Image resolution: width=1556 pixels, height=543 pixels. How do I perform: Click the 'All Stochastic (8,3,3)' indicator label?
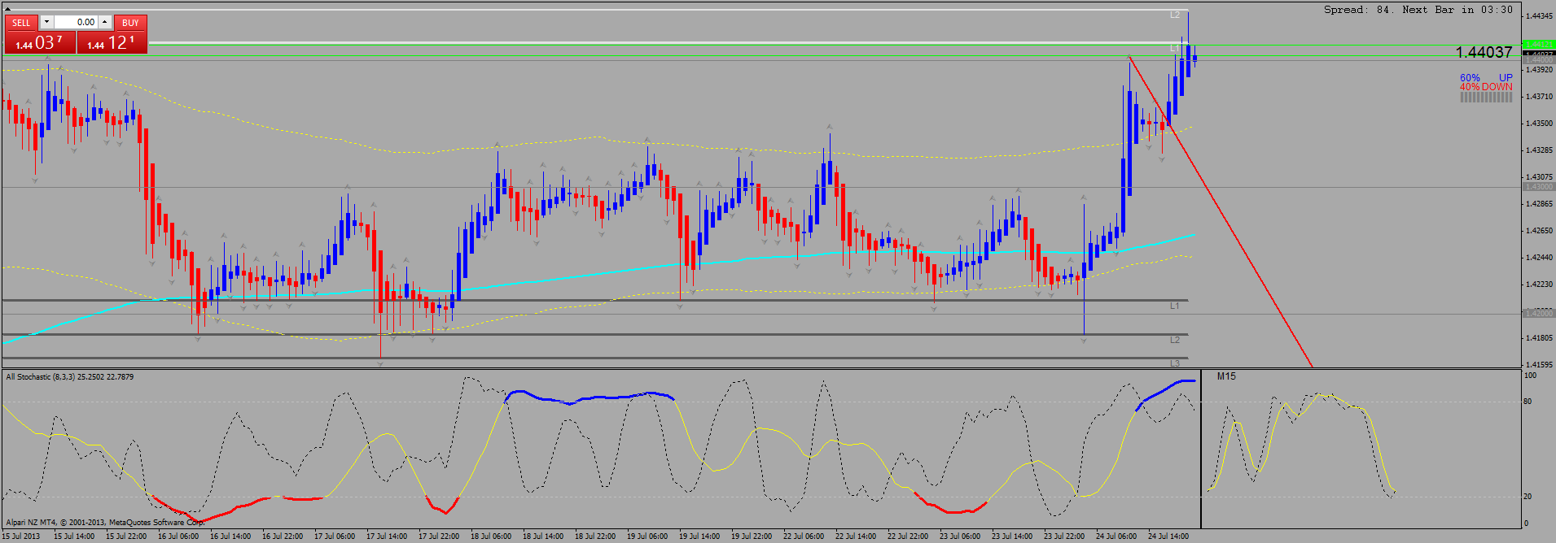pos(41,377)
